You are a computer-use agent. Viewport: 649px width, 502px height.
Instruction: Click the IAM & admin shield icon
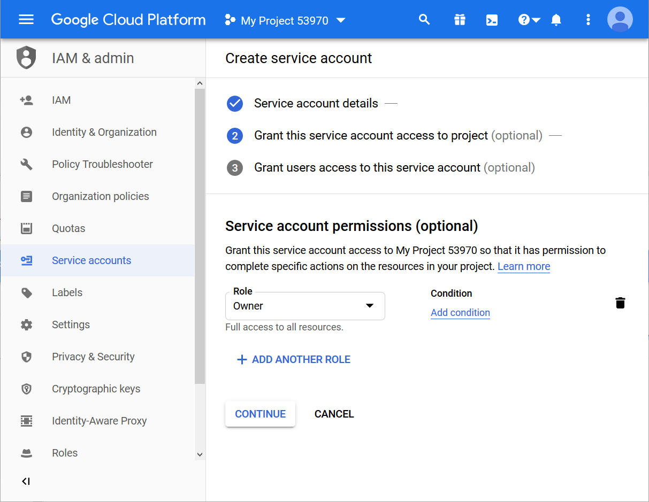pyautogui.click(x=26, y=58)
